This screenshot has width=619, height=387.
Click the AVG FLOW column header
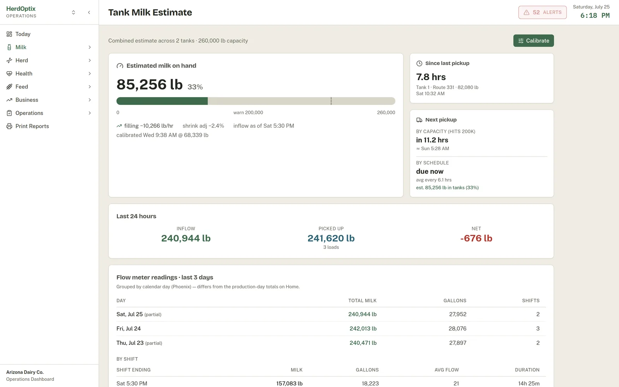pos(446,370)
